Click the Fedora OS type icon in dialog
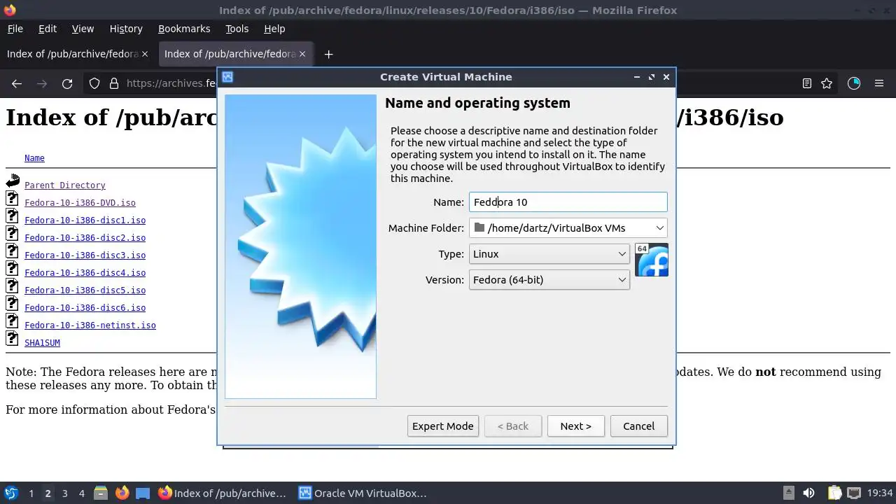The width and height of the screenshot is (896, 504). coord(652,260)
